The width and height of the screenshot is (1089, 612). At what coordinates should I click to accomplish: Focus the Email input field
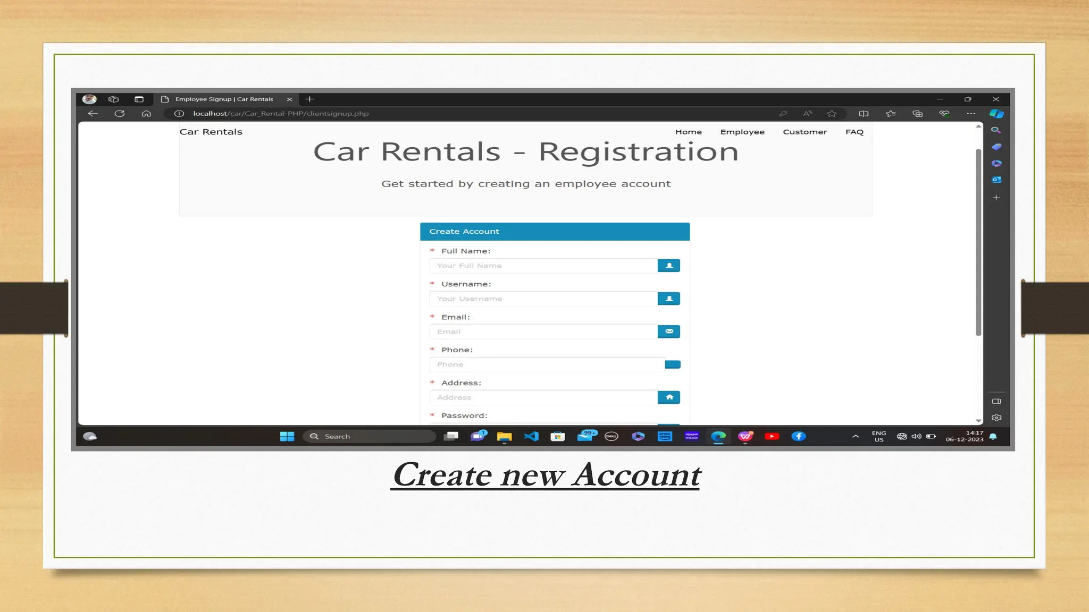543,331
